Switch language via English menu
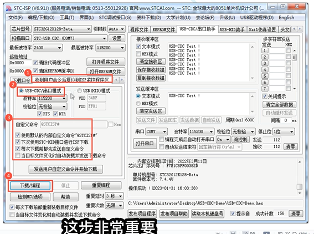 286,18
